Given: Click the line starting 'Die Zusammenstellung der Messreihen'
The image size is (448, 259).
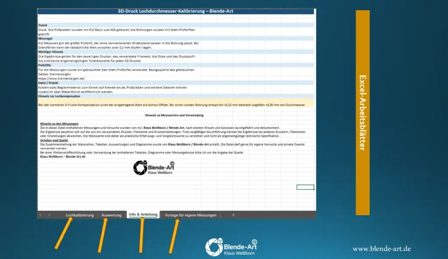Looking at the screenshot, I should click(x=172, y=144).
